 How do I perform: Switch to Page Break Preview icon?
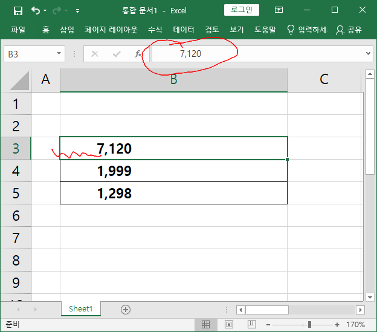[252, 325]
